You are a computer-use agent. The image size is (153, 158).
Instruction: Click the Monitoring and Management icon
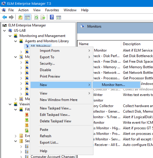click(16, 36)
